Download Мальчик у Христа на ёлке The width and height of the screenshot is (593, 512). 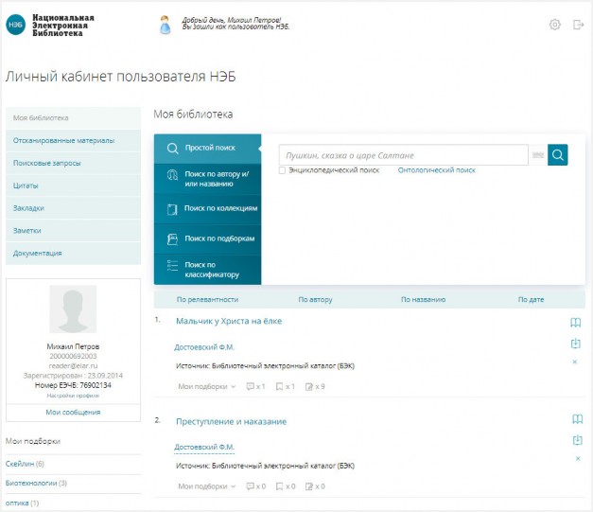(575, 344)
